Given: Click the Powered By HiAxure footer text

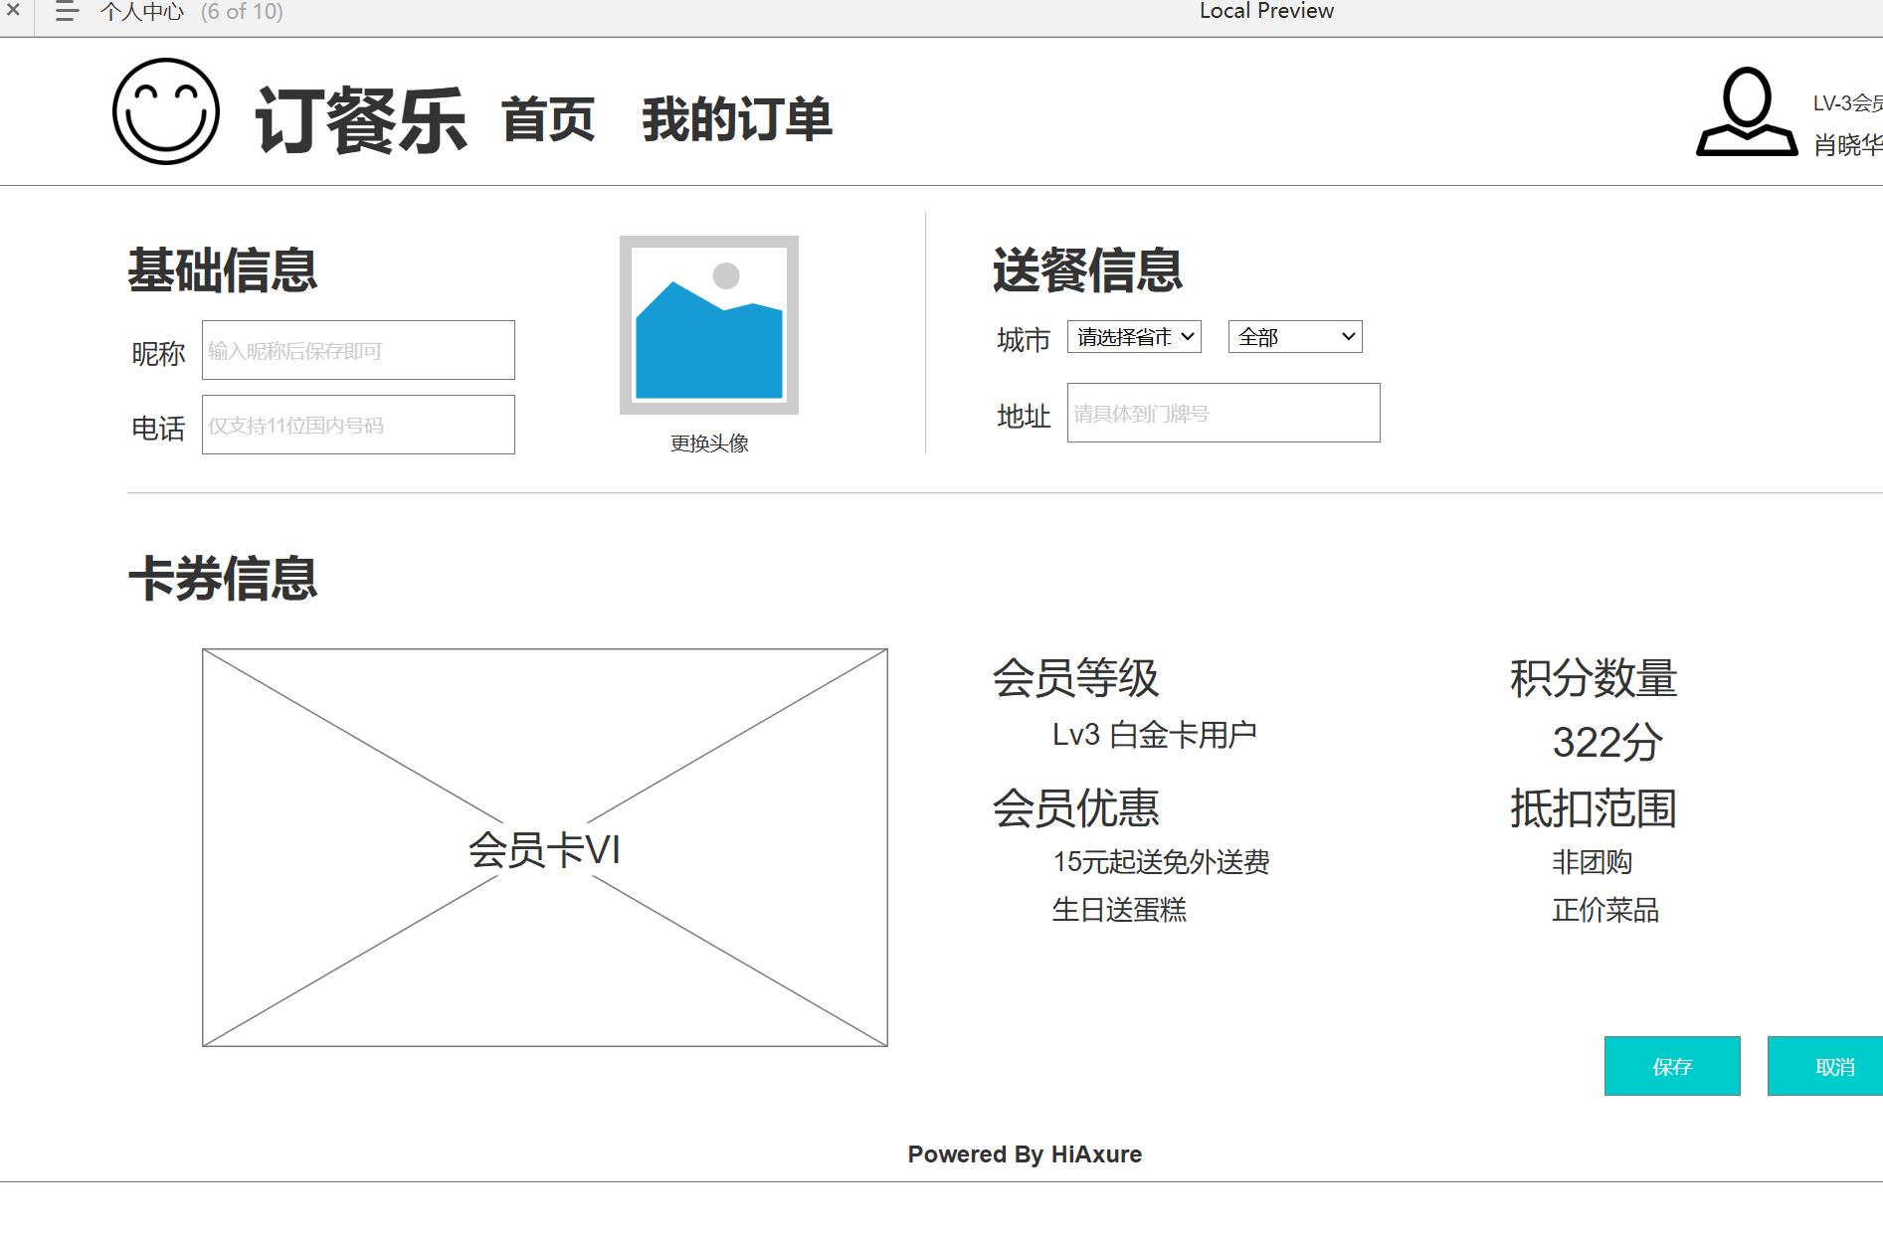Looking at the screenshot, I should (x=1025, y=1154).
